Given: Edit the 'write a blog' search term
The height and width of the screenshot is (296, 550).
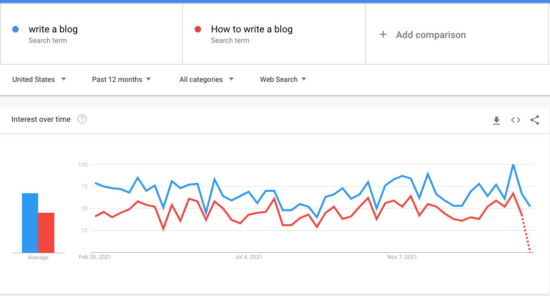Looking at the screenshot, I should tap(53, 30).
